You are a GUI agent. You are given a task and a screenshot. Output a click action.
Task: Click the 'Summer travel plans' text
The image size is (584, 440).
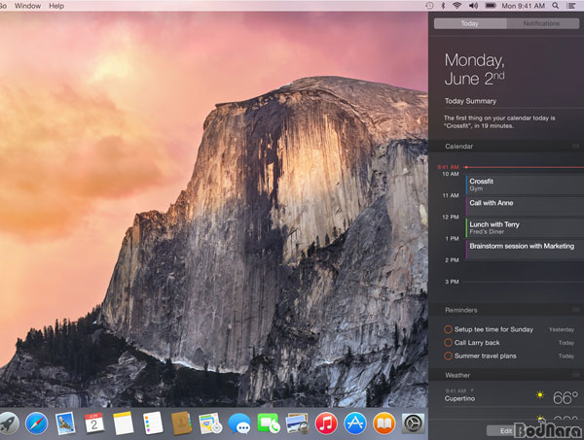[485, 356]
